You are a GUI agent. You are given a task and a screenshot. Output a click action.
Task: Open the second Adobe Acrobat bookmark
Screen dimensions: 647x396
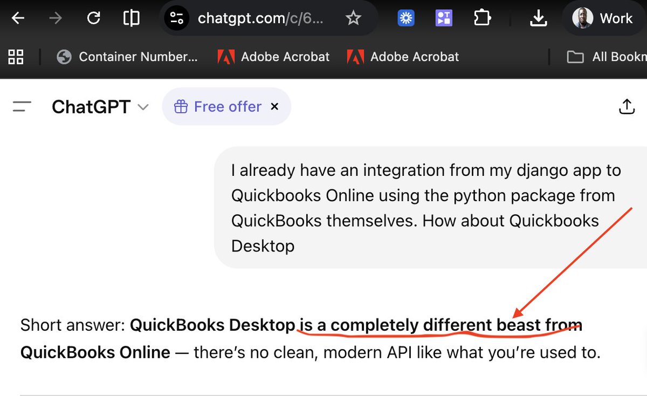(x=403, y=57)
